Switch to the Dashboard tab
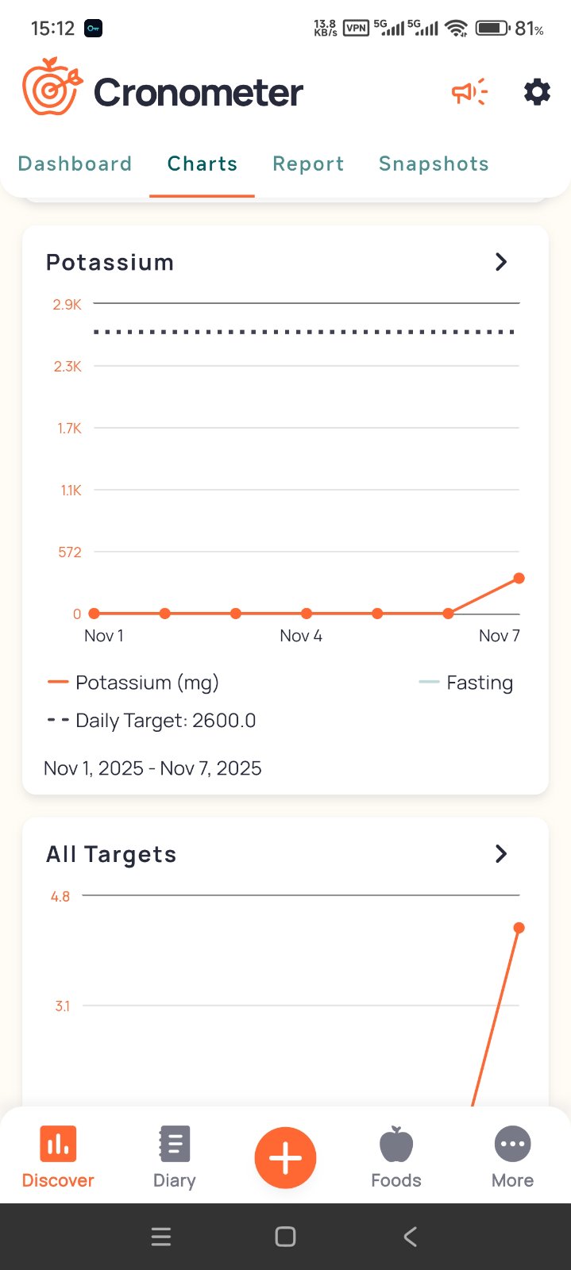Viewport: 571px width, 1270px height. [x=75, y=164]
